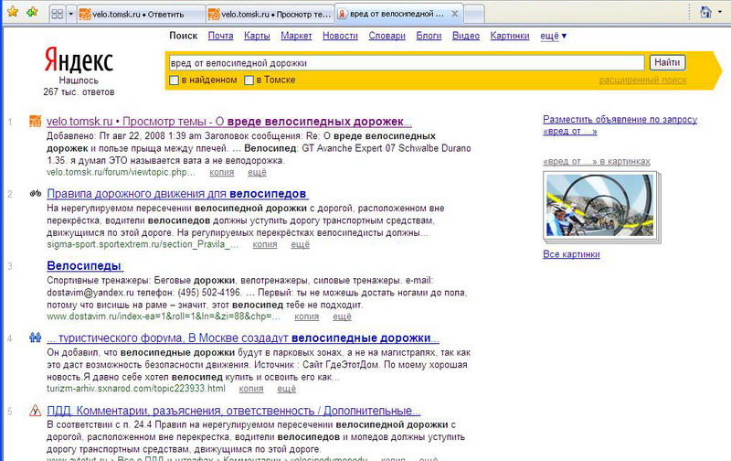Open the Словари link

coord(387,36)
